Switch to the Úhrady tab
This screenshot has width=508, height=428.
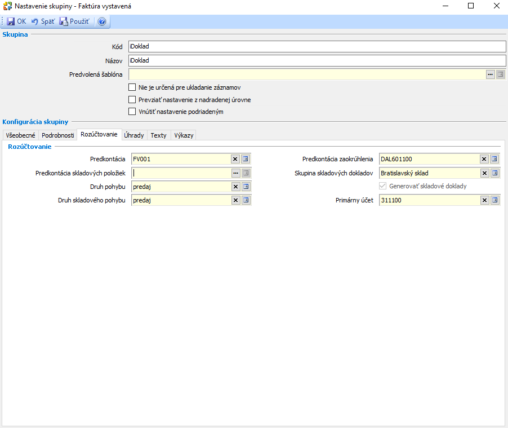133,135
